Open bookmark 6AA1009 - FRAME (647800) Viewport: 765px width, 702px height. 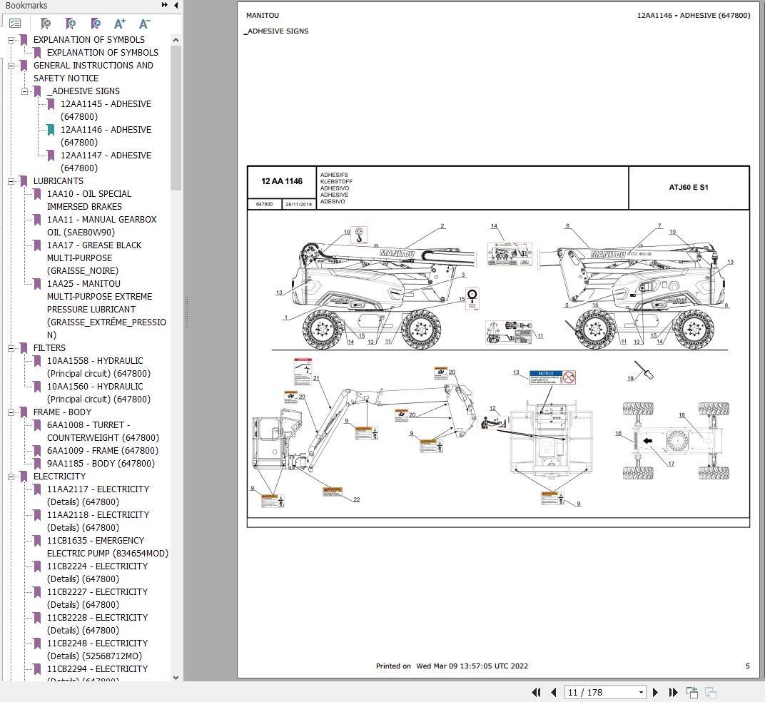pos(103,451)
